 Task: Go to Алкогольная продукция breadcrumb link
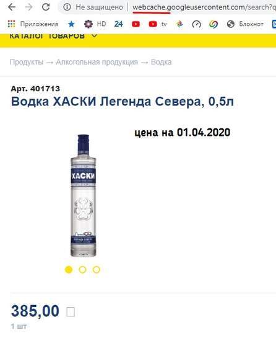97,62
